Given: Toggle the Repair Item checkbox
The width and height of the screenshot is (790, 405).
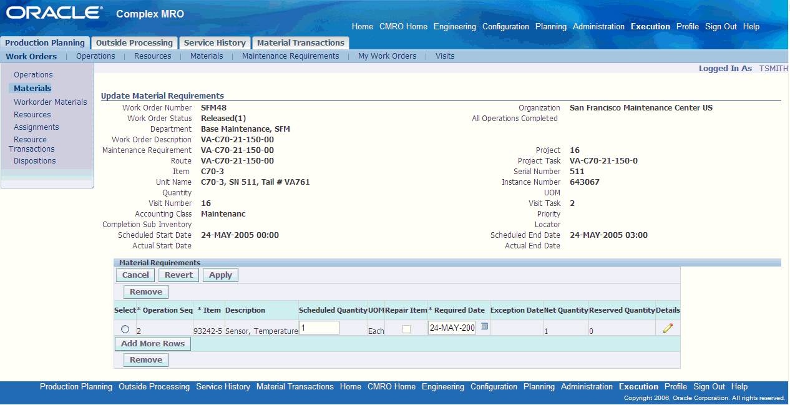Looking at the screenshot, I should coord(406,329).
